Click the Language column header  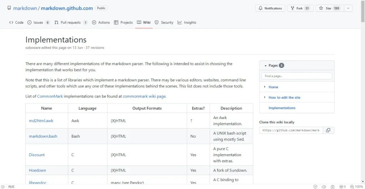(87, 108)
